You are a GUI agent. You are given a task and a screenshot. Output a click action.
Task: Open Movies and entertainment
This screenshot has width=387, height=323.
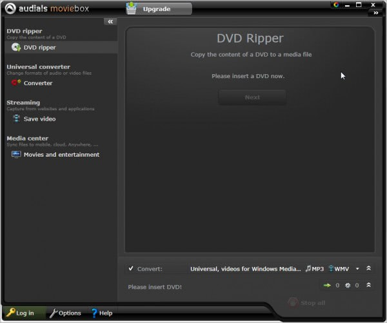[61, 155]
